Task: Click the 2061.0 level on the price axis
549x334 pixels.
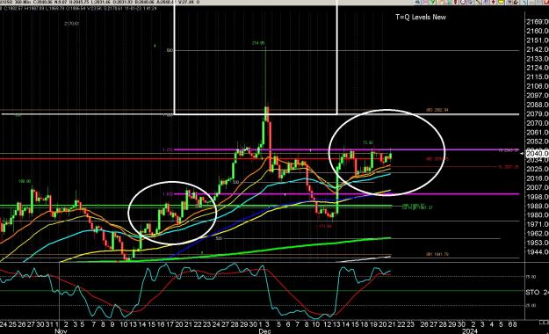Action: (538, 132)
